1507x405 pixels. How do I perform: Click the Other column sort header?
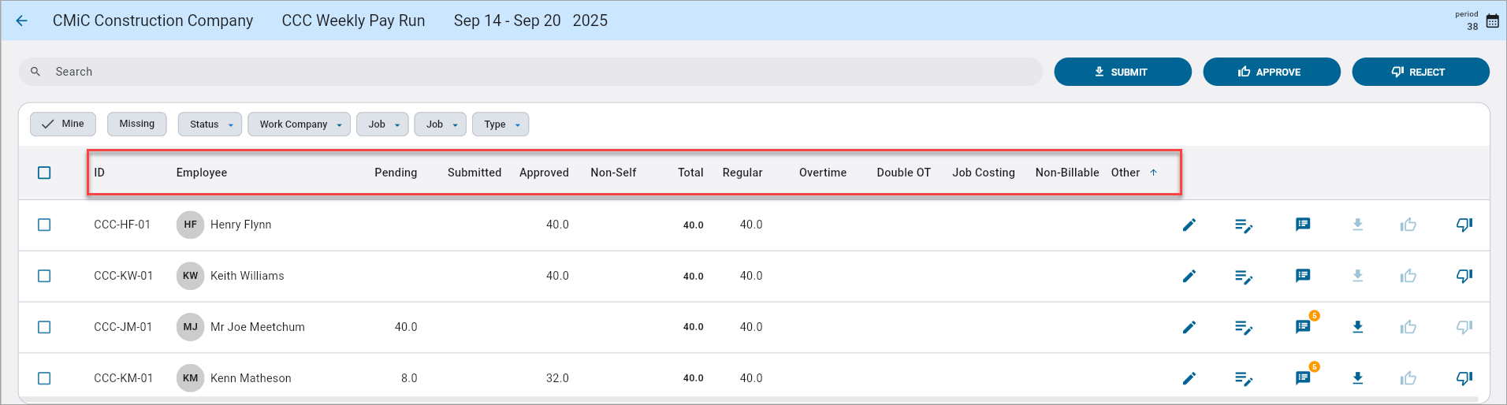coord(1126,173)
